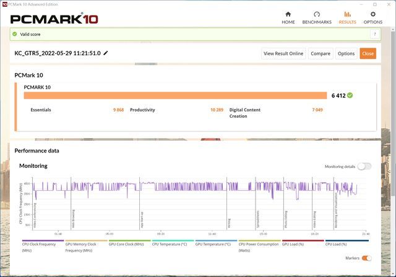
Task: Turn off the Markers switch
Action: 366,258
